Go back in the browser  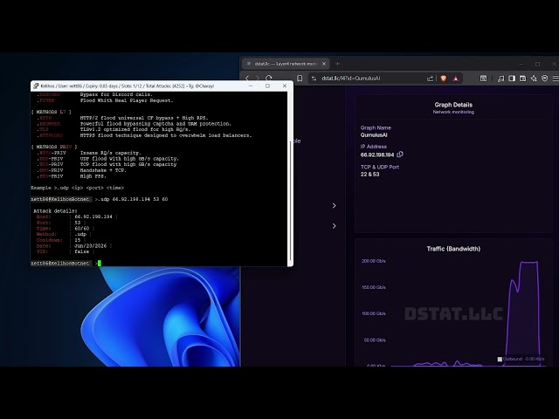247,78
